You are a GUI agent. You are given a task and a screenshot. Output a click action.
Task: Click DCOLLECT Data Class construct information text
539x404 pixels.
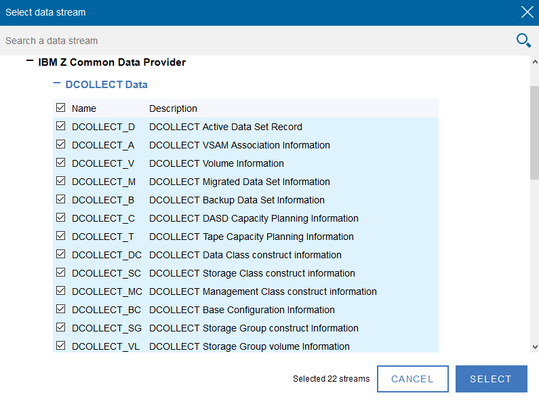click(245, 255)
